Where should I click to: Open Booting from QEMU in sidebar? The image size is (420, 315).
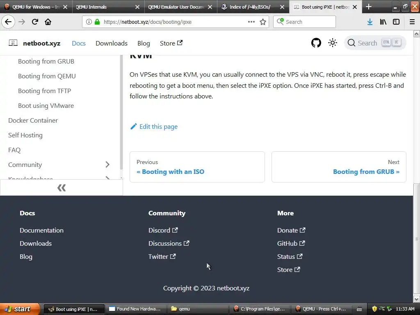pos(47,76)
